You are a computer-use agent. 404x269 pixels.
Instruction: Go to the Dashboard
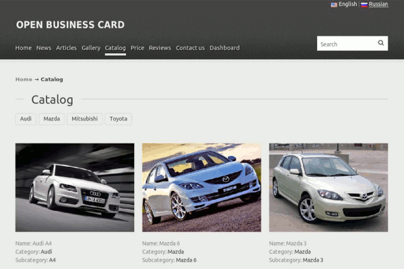pyautogui.click(x=224, y=48)
